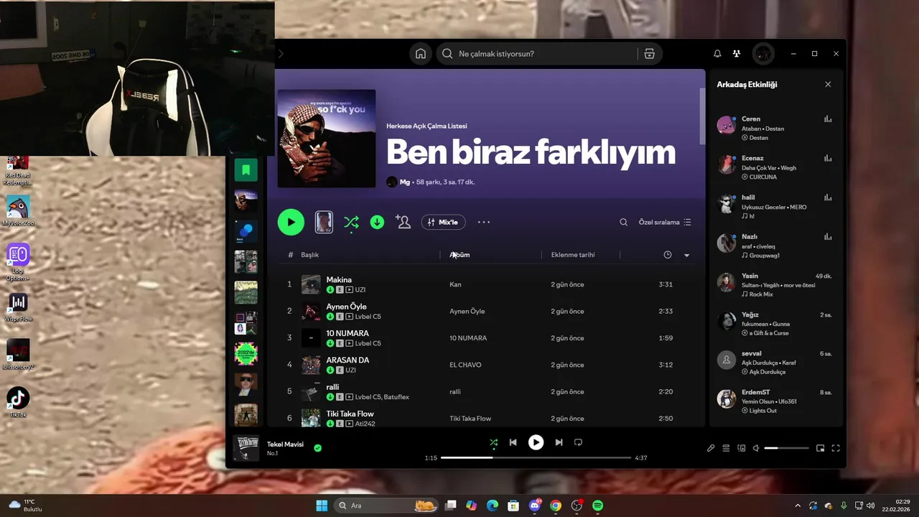Image resolution: width=919 pixels, height=517 pixels.
Task: Toggle shuffle in the player bar
Action: (493, 442)
